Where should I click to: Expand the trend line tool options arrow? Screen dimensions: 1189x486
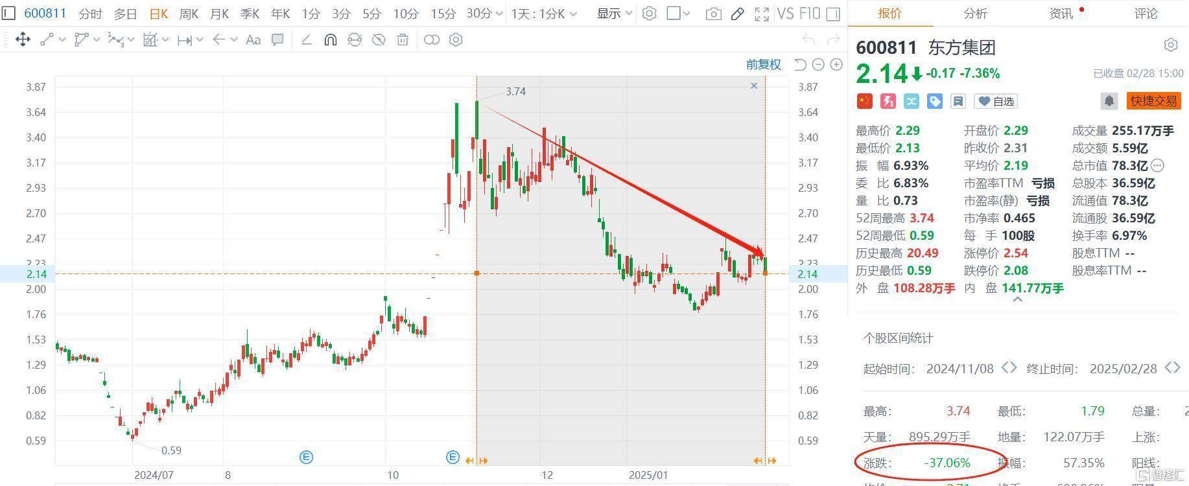pos(62,40)
